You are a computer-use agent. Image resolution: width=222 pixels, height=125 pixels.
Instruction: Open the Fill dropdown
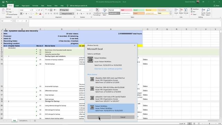(193, 12)
